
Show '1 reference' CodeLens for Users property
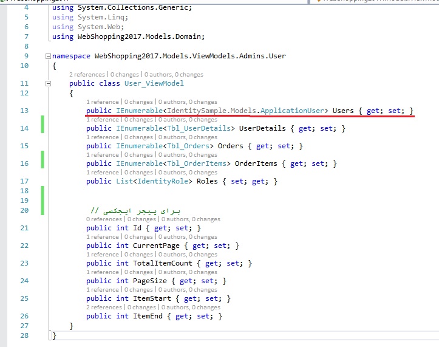103,102
